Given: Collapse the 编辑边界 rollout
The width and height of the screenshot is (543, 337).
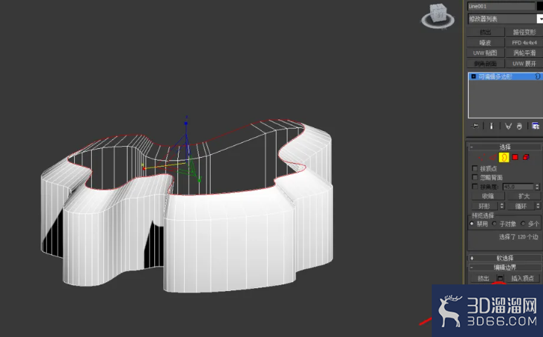Looking at the screenshot, I should click(x=504, y=267).
